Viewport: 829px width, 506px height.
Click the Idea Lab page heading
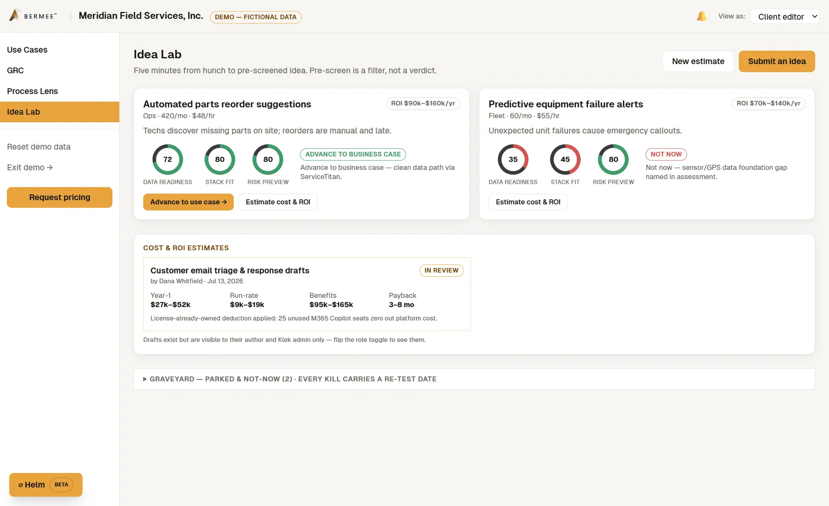click(157, 54)
